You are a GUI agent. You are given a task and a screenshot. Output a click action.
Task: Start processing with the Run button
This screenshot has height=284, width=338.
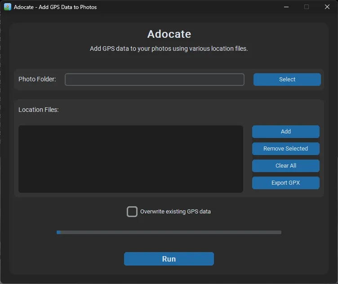tap(169, 259)
